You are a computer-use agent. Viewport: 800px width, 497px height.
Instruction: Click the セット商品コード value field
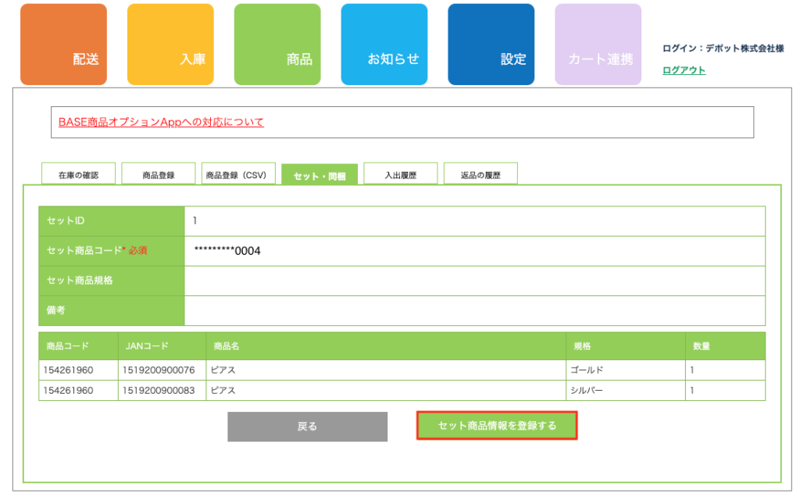474,251
